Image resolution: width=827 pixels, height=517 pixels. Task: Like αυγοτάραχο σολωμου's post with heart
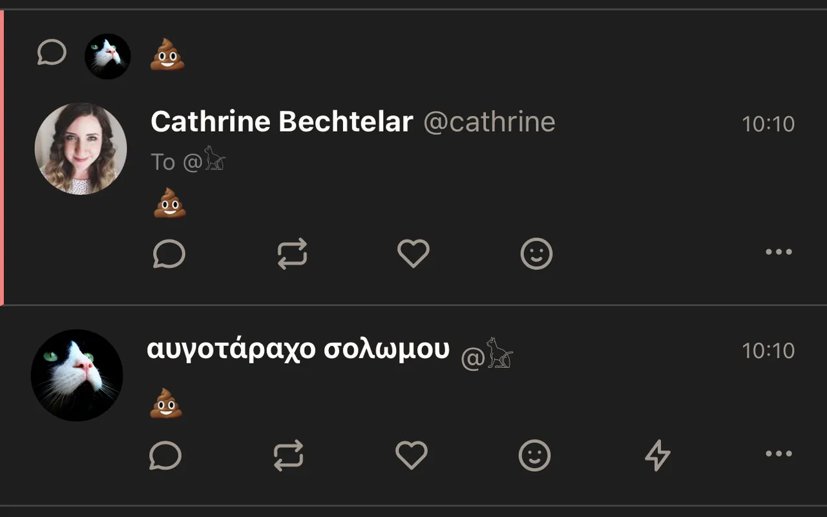(x=412, y=456)
